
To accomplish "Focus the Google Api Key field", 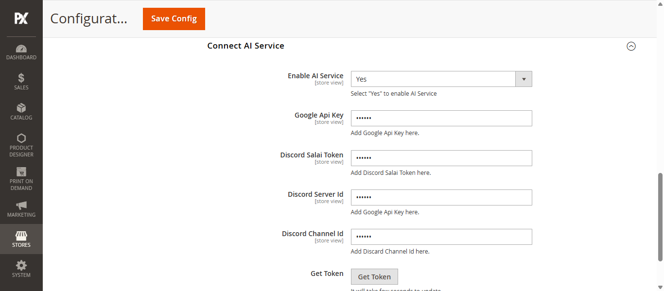I will pos(441,118).
